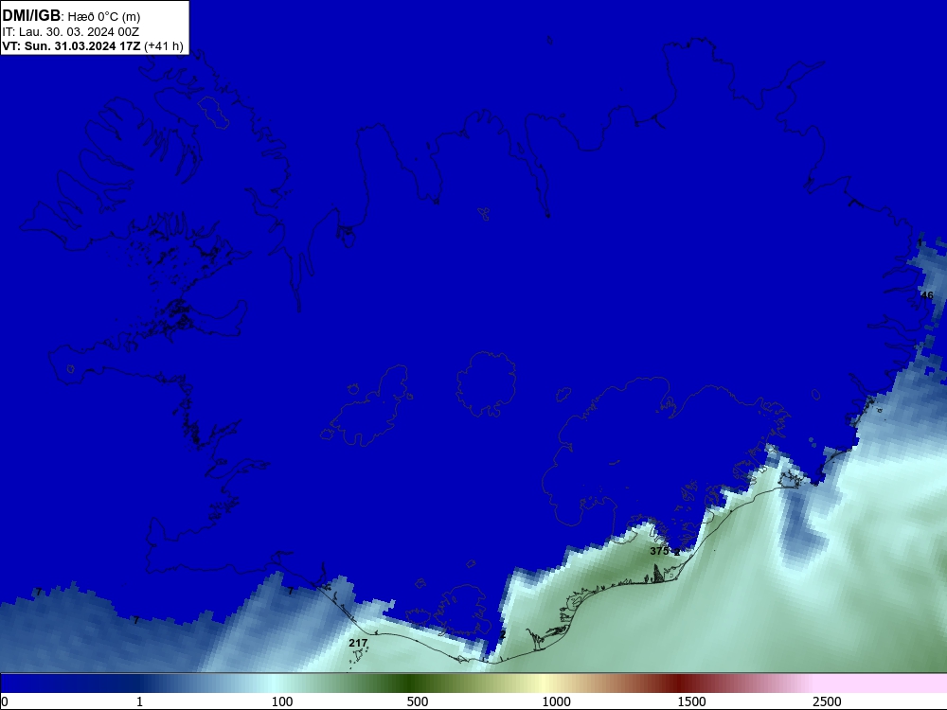
Task: Click the 100 label on the color scale
Action: pyautogui.click(x=282, y=701)
